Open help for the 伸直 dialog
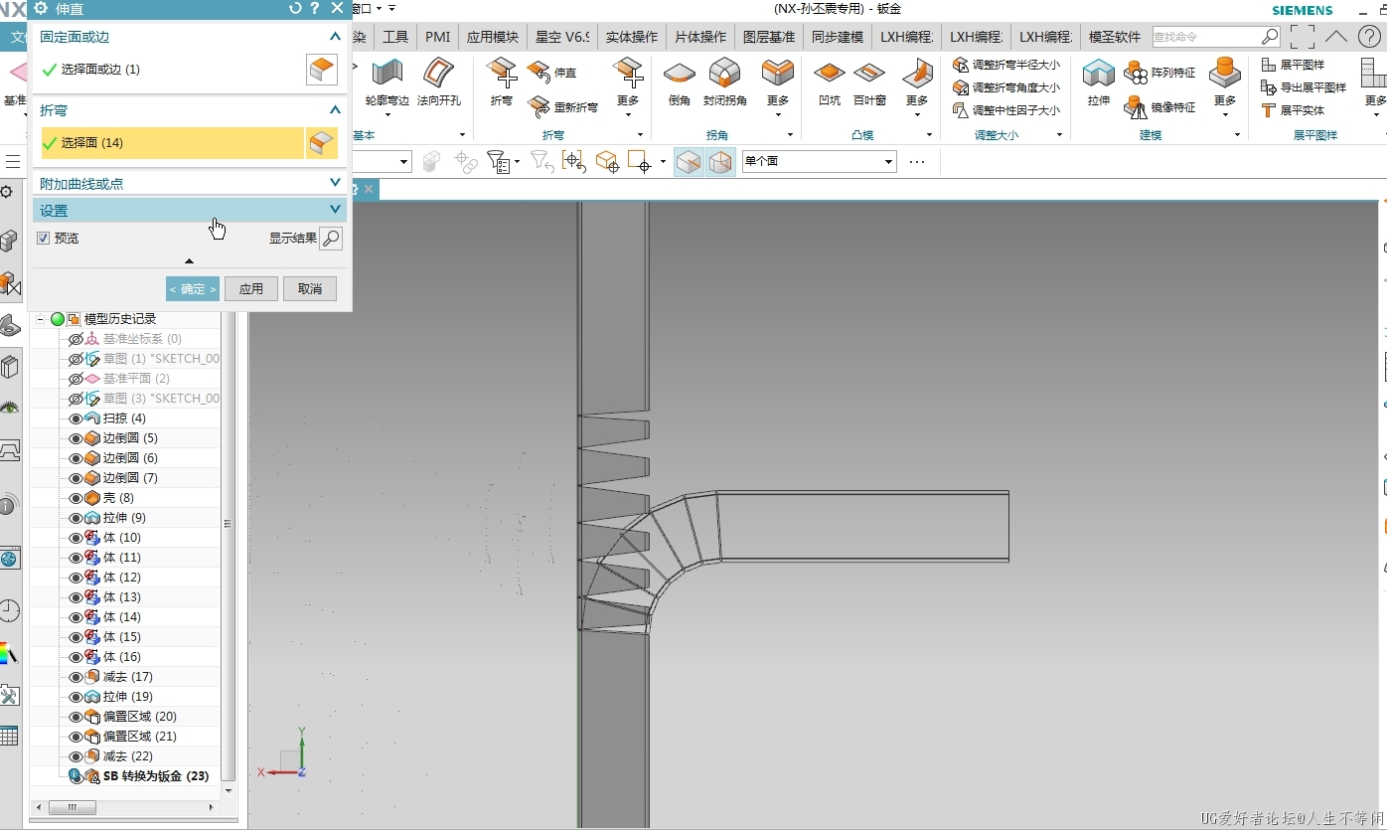The image size is (1387, 830). pyautogui.click(x=315, y=8)
